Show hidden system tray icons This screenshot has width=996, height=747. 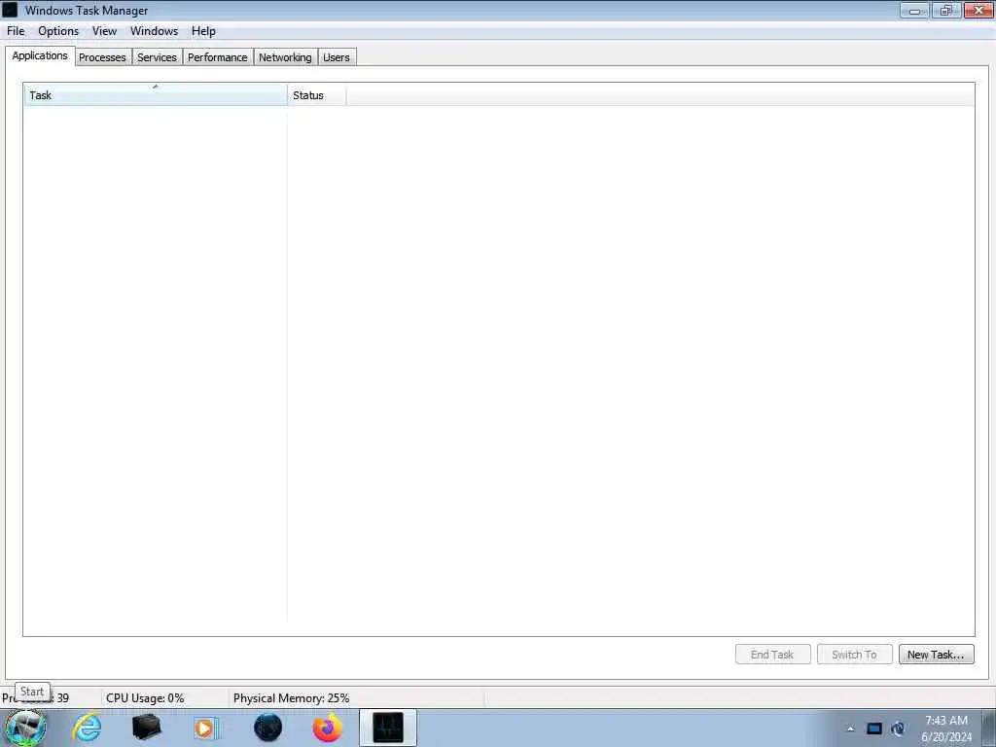pos(850,729)
